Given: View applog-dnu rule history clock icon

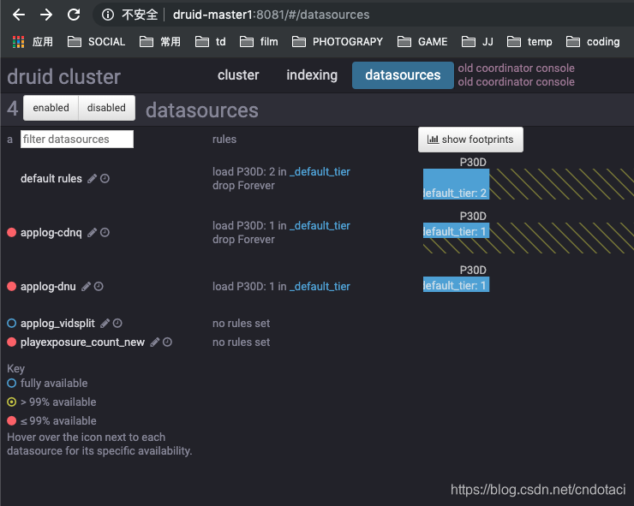Looking at the screenshot, I should pos(99,287).
